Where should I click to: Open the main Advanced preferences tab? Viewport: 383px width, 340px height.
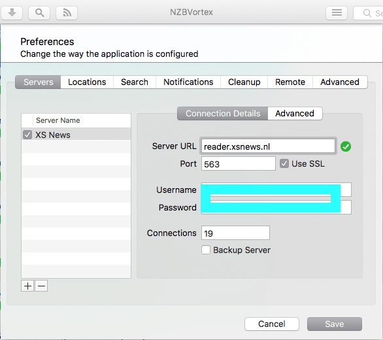(340, 82)
